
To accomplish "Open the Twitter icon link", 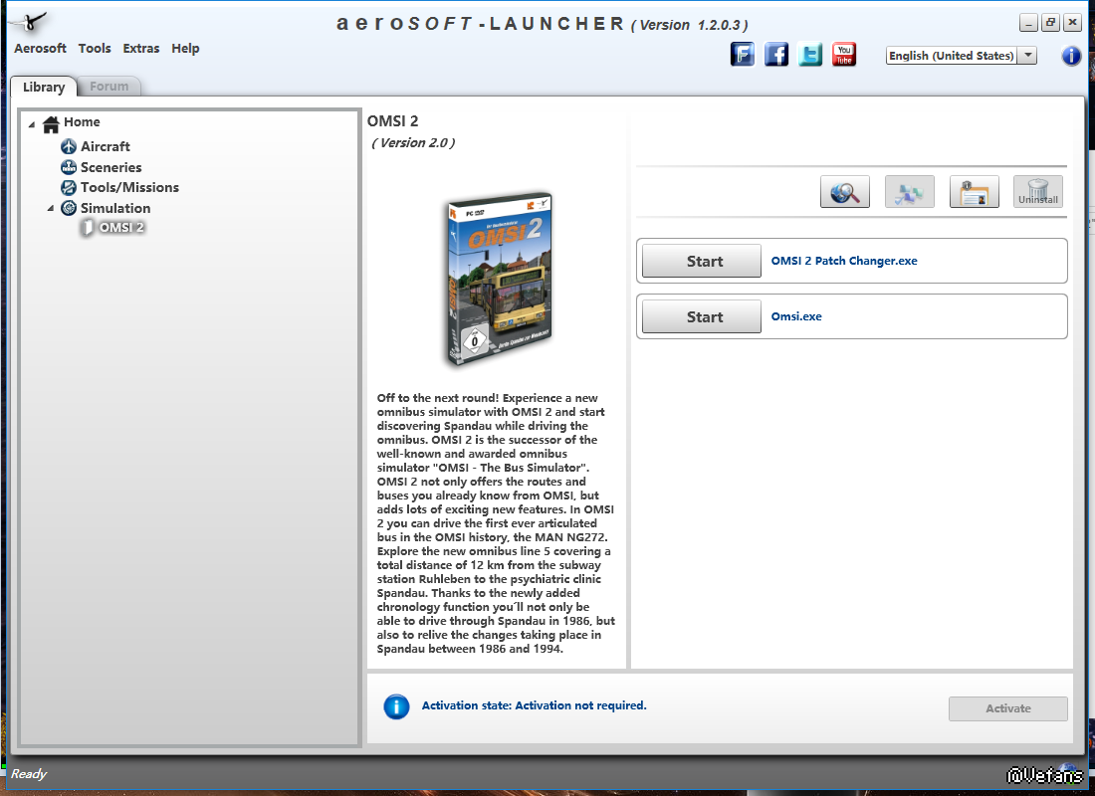I will 810,55.
